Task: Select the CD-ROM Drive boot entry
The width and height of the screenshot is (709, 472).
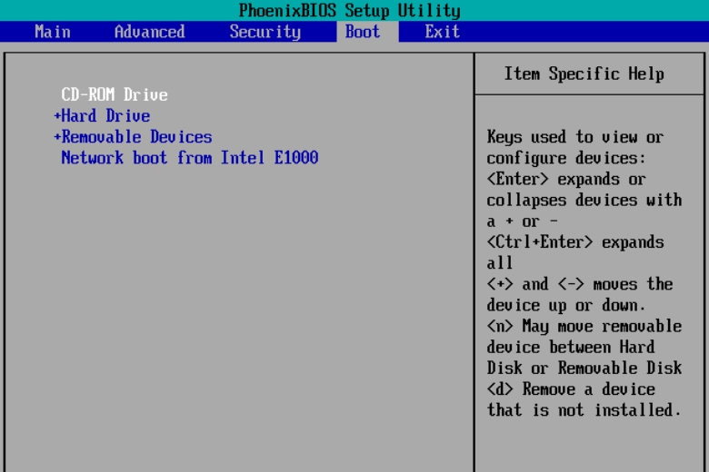Action: coord(115,94)
